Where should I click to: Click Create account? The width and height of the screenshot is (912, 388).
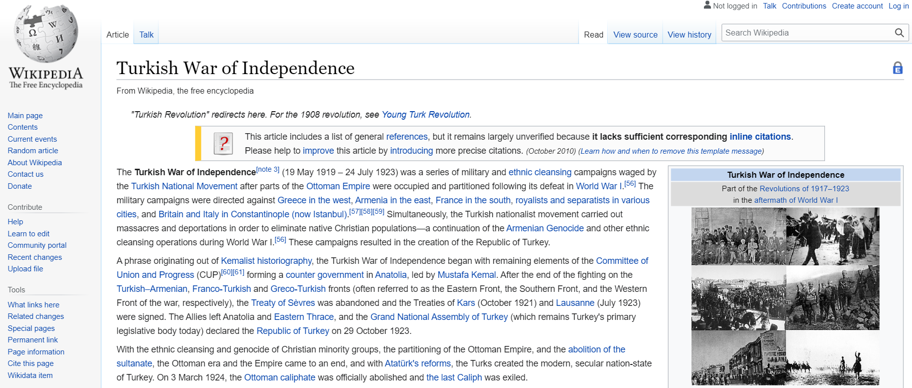(857, 6)
